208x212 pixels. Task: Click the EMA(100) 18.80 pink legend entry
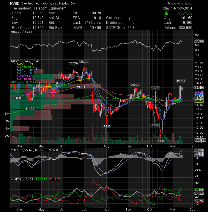[23, 79]
